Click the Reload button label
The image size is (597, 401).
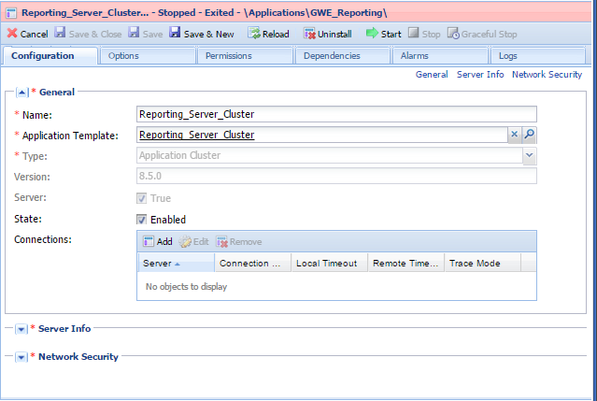pyautogui.click(x=276, y=35)
